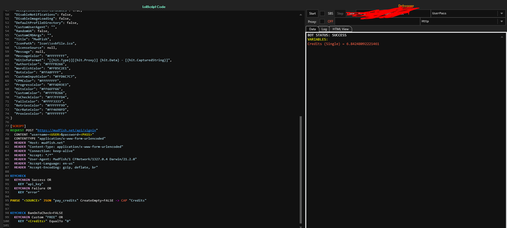Click the KEY "api_key" line
The image size is (507, 228).
30,184
